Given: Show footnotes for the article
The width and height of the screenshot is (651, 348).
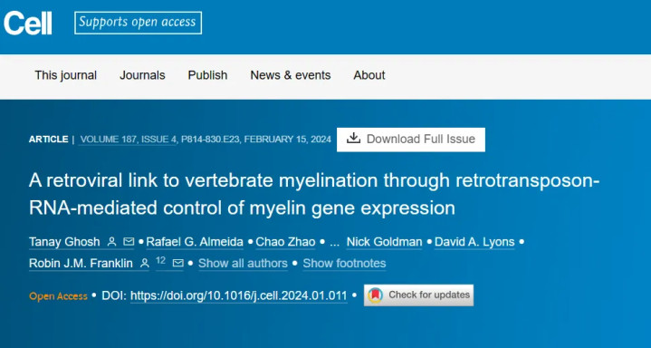Looking at the screenshot, I should click(x=344, y=263).
